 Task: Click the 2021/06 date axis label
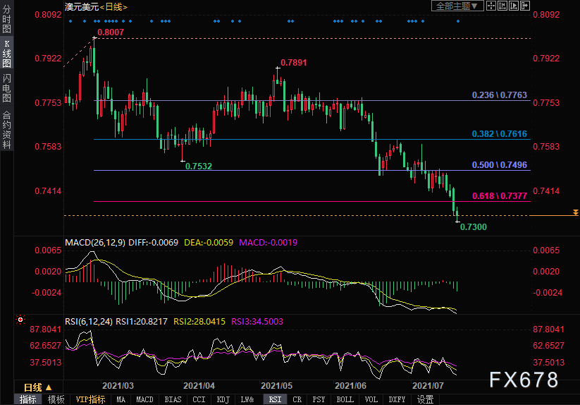pos(351,386)
